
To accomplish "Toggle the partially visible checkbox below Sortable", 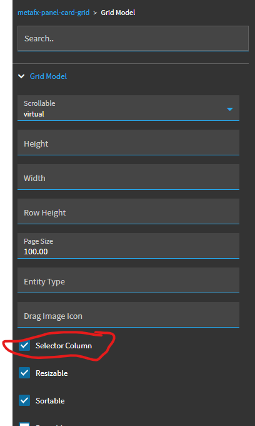I will [x=24, y=424].
